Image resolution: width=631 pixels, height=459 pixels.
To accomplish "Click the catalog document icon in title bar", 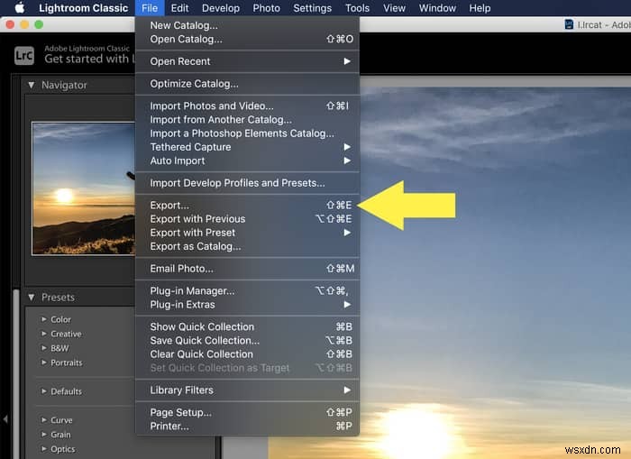I will point(569,24).
